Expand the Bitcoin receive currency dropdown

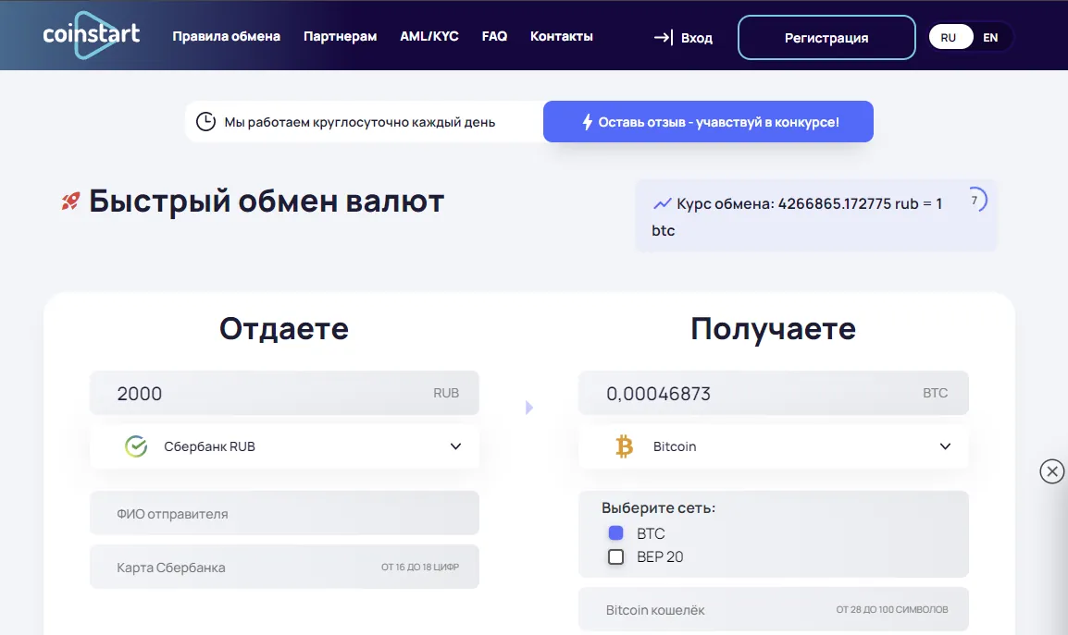pyautogui.click(x=945, y=446)
